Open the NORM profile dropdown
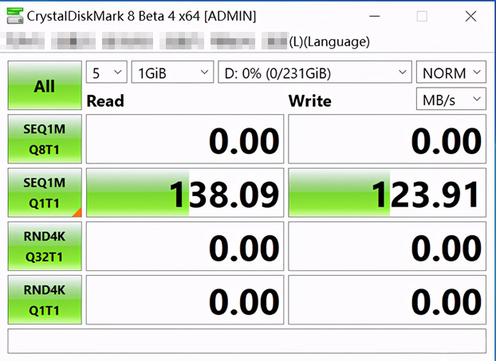This screenshot has width=496, height=361. [451, 72]
